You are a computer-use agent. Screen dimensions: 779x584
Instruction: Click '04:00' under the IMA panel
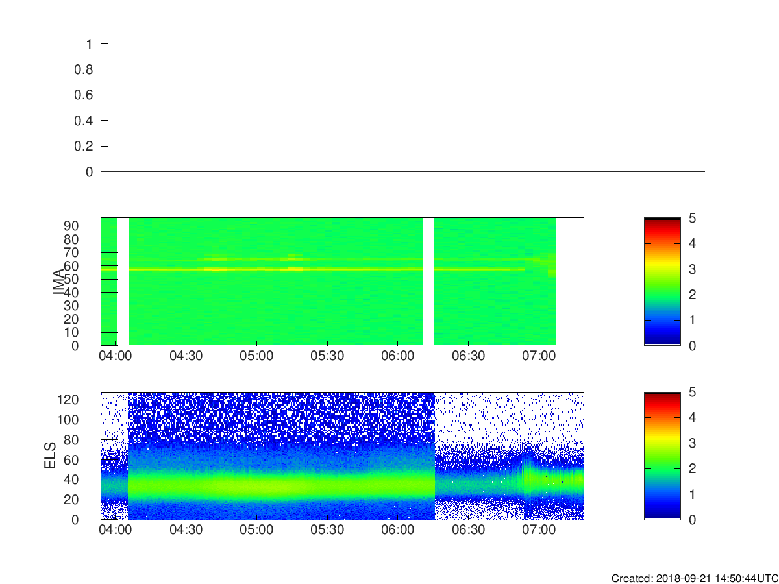click(x=116, y=356)
